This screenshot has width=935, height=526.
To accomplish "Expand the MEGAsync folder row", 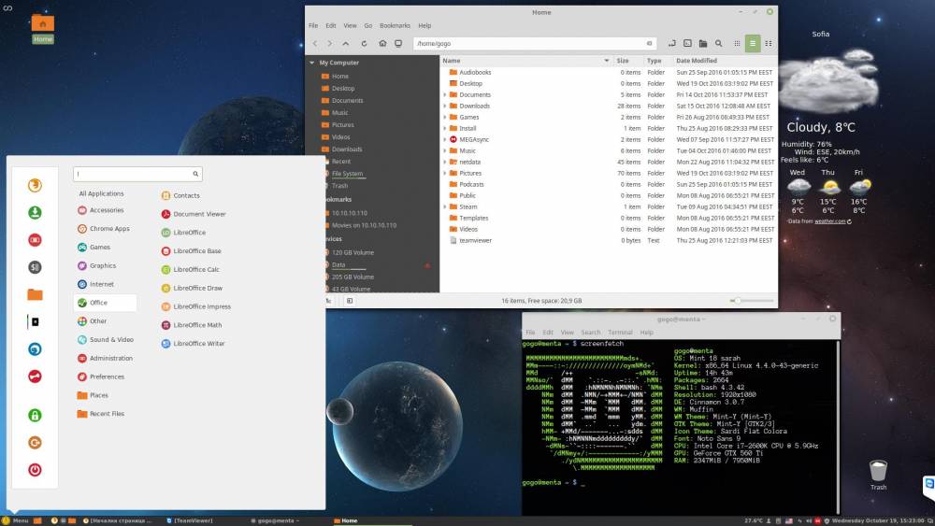I will click(445, 139).
